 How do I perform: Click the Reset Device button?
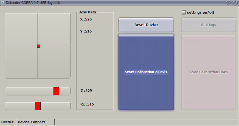click(x=146, y=25)
